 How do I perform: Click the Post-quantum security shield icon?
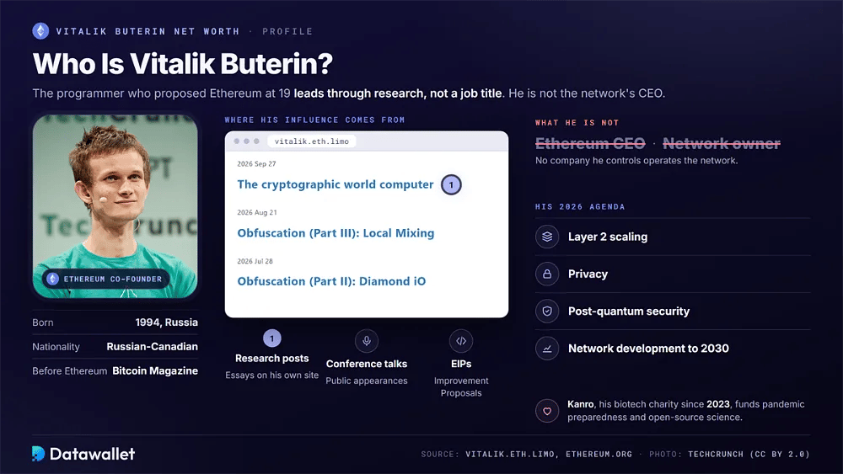(x=547, y=312)
